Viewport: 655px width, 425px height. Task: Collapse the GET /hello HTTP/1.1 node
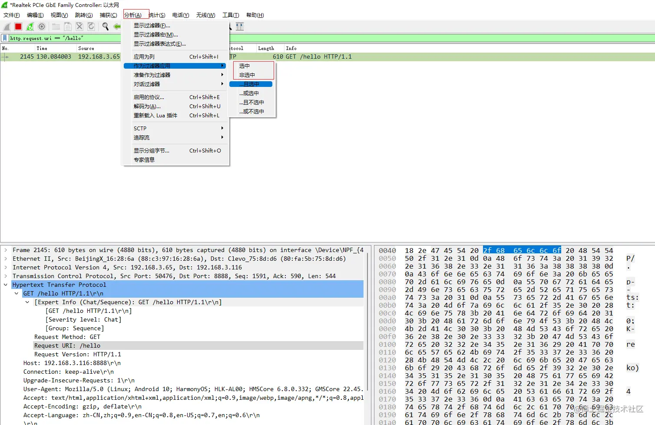point(17,293)
